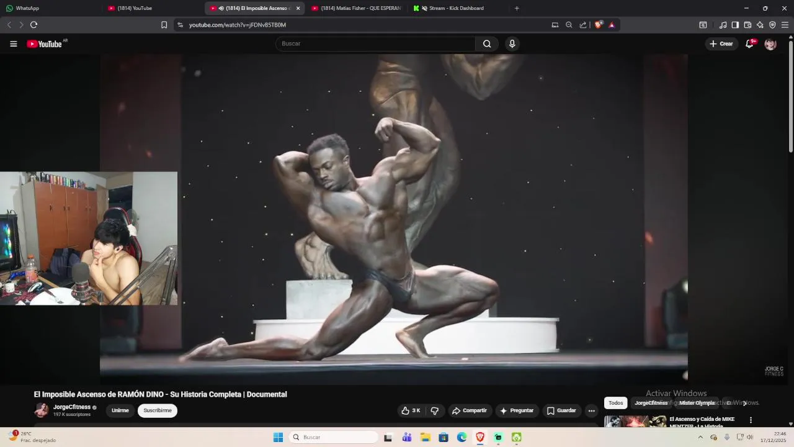The height and width of the screenshot is (447, 794).
Task: Open Leo AI sparkle icon
Action: 760,25
